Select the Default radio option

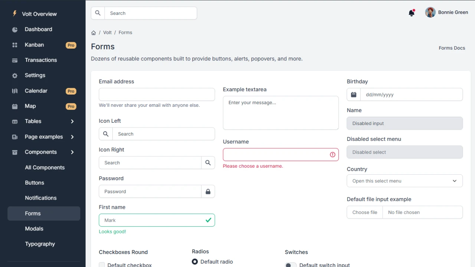[x=195, y=261]
